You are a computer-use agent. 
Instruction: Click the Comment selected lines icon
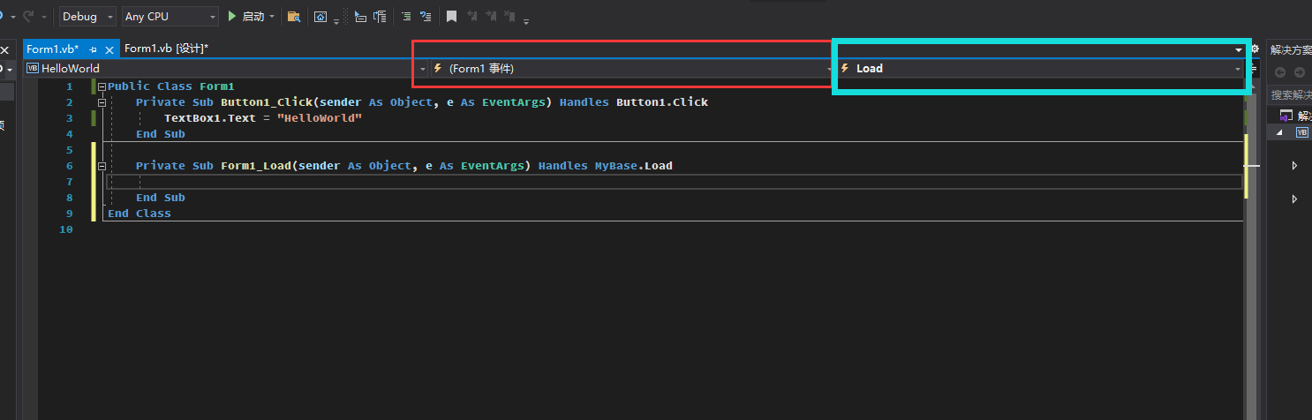[406, 17]
